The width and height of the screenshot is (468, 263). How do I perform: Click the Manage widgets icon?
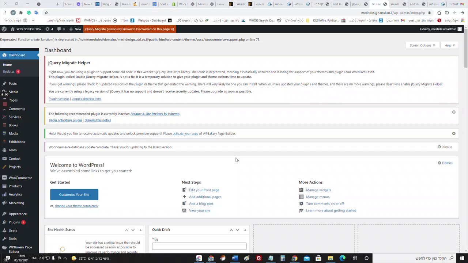(301, 190)
